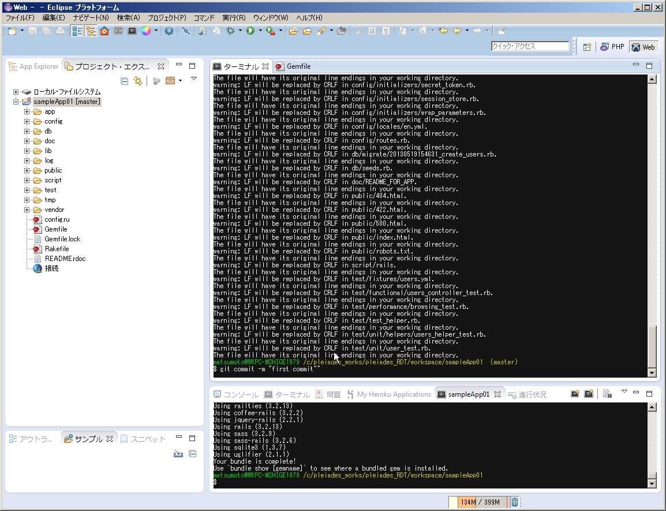Click the main terminal scroll-up arrow
This screenshot has width=666, height=511.
pyautogui.click(x=652, y=79)
